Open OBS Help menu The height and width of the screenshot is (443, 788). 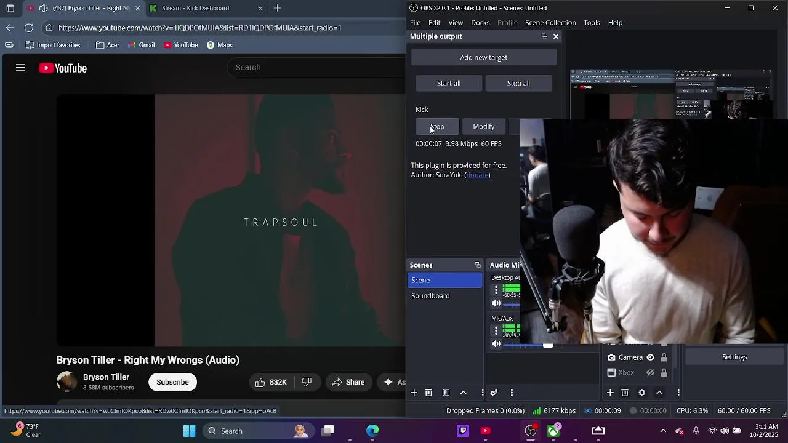615,23
